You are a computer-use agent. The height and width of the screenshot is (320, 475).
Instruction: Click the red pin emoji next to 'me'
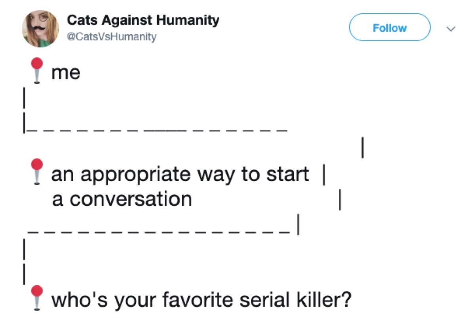point(38,71)
